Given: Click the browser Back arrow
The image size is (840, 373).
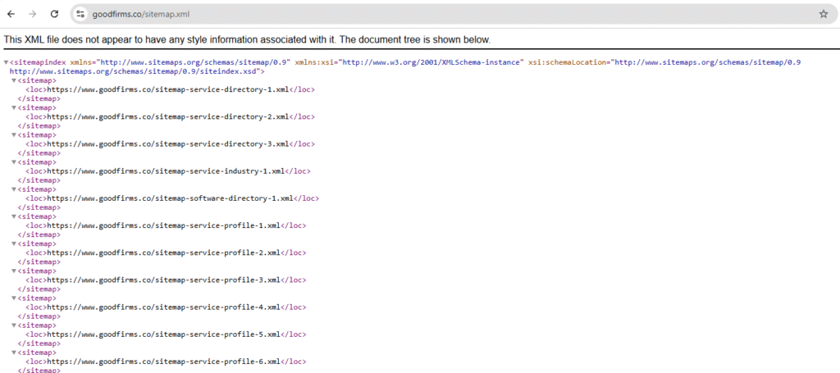Looking at the screenshot, I should 11,15.
